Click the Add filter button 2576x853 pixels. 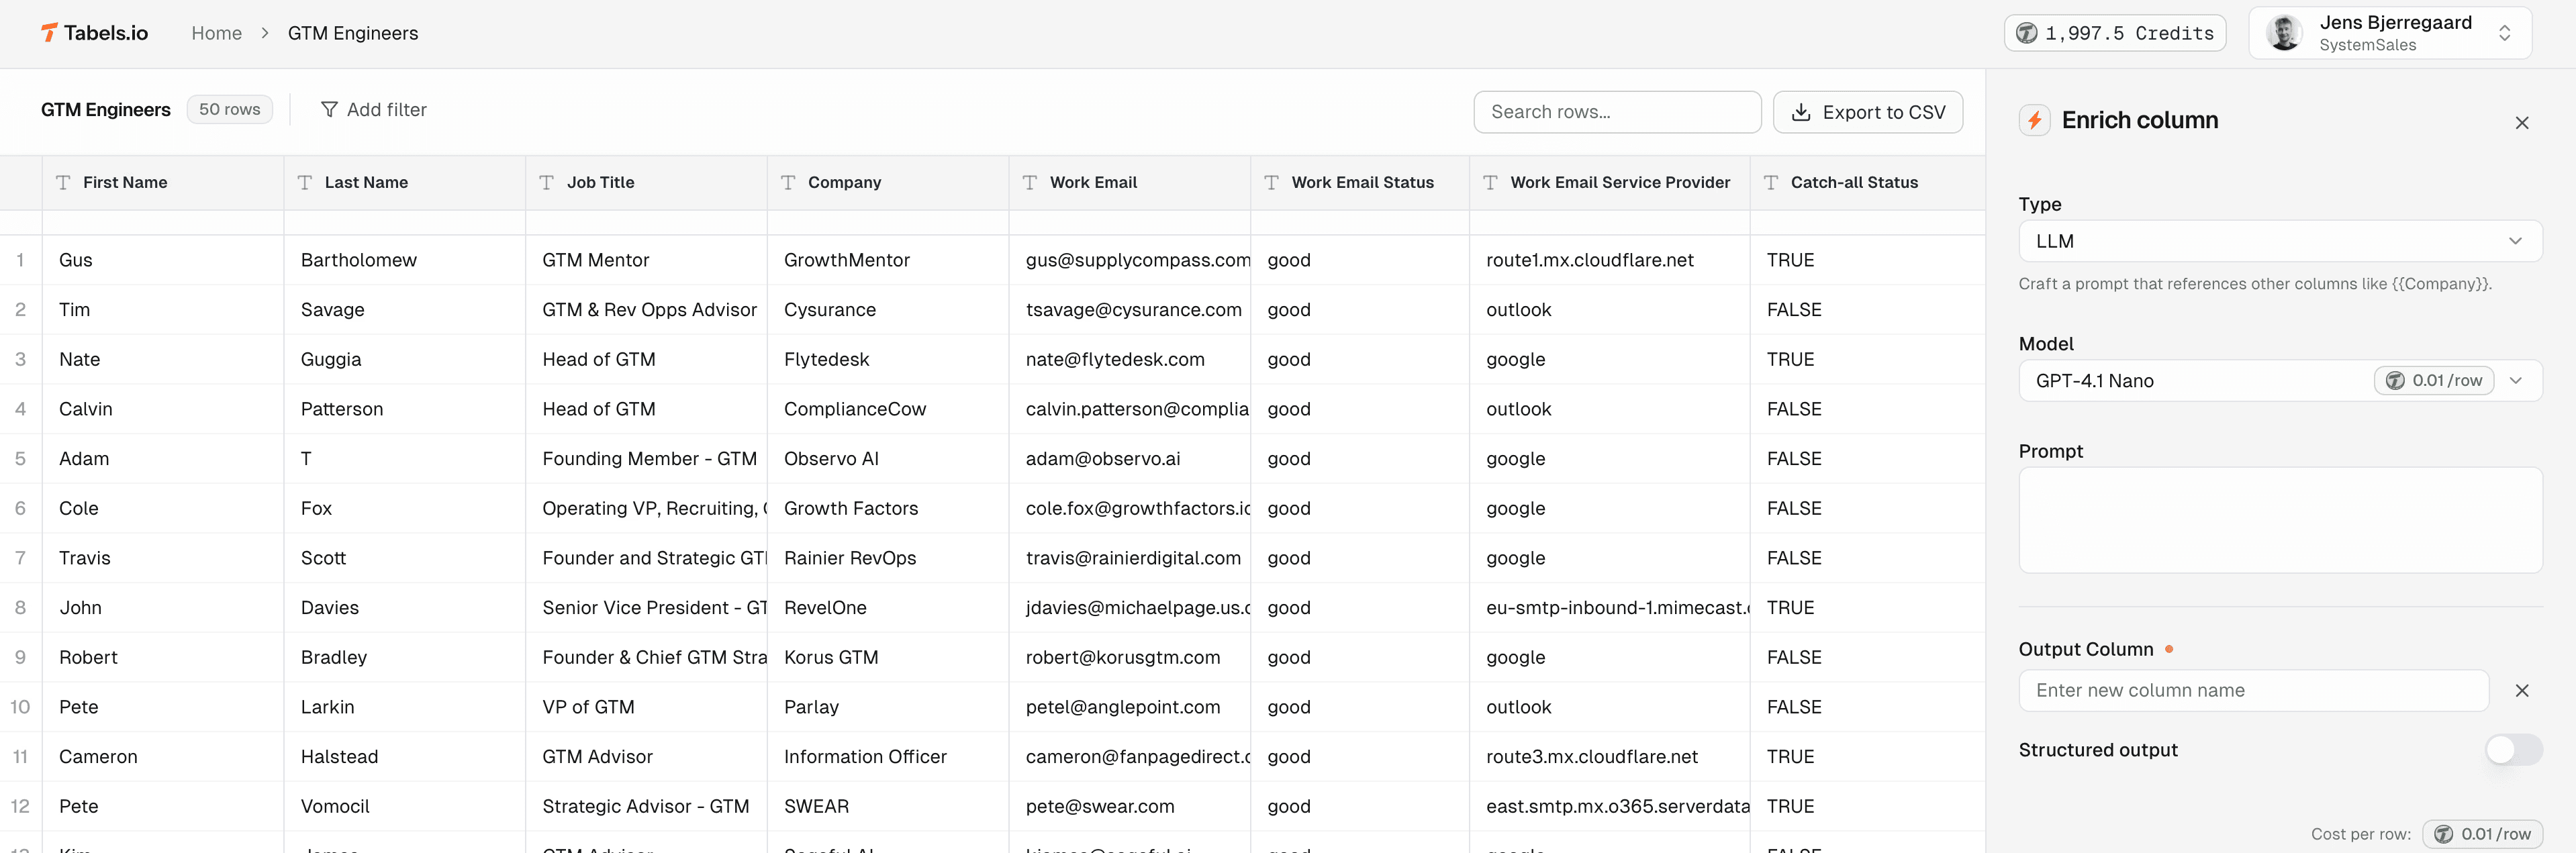pos(373,110)
